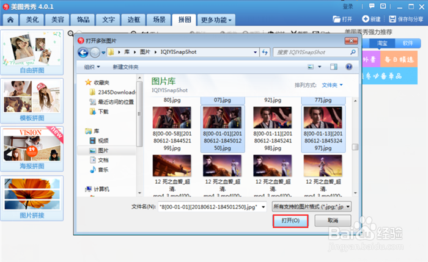Click the file list vertical scrollbar thumb
Screen dimensions: 428x262
(355, 147)
